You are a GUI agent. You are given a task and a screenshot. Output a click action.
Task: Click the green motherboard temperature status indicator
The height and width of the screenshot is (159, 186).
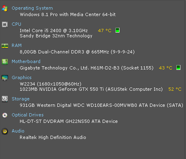[x=178, y=67]
